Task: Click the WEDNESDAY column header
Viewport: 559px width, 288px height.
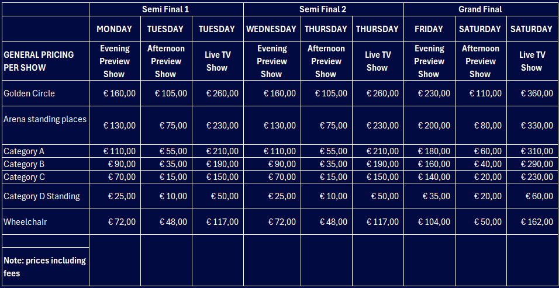Action: 272,29
